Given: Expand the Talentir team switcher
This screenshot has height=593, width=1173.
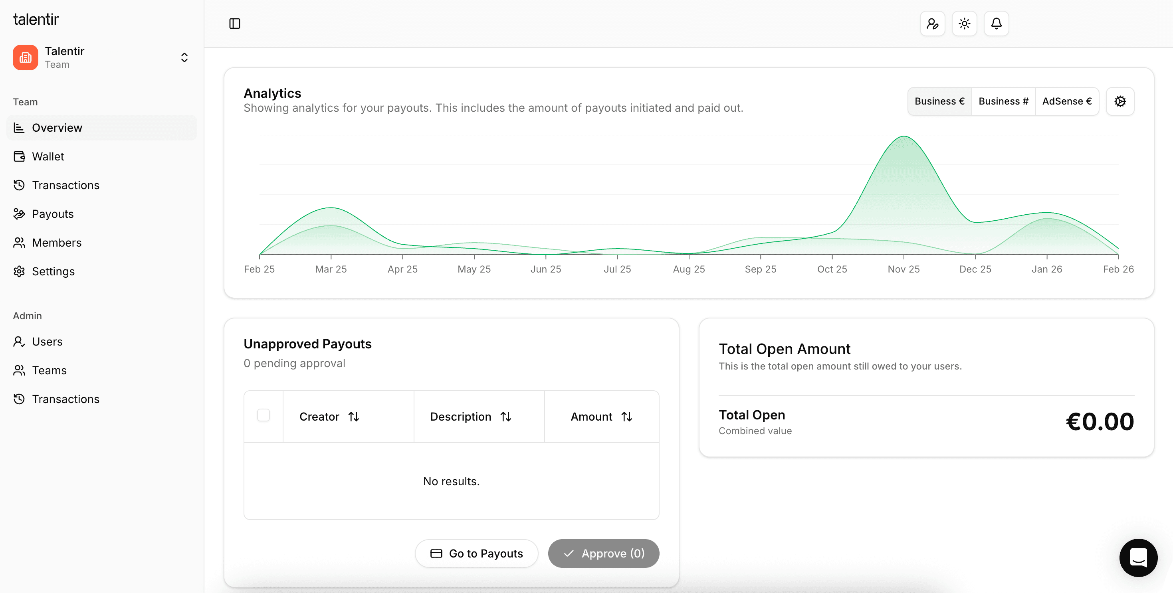Looking at the screenshot, I should tap(184, 57).
